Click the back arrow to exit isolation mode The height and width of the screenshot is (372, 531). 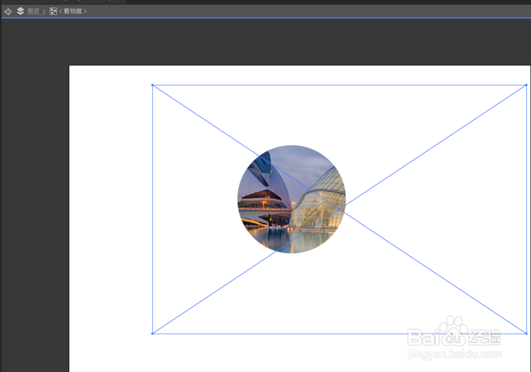click(8, 12)
